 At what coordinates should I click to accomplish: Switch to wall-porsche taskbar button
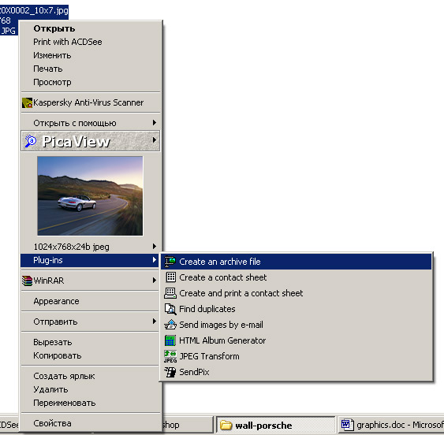(x=275, y=425)
